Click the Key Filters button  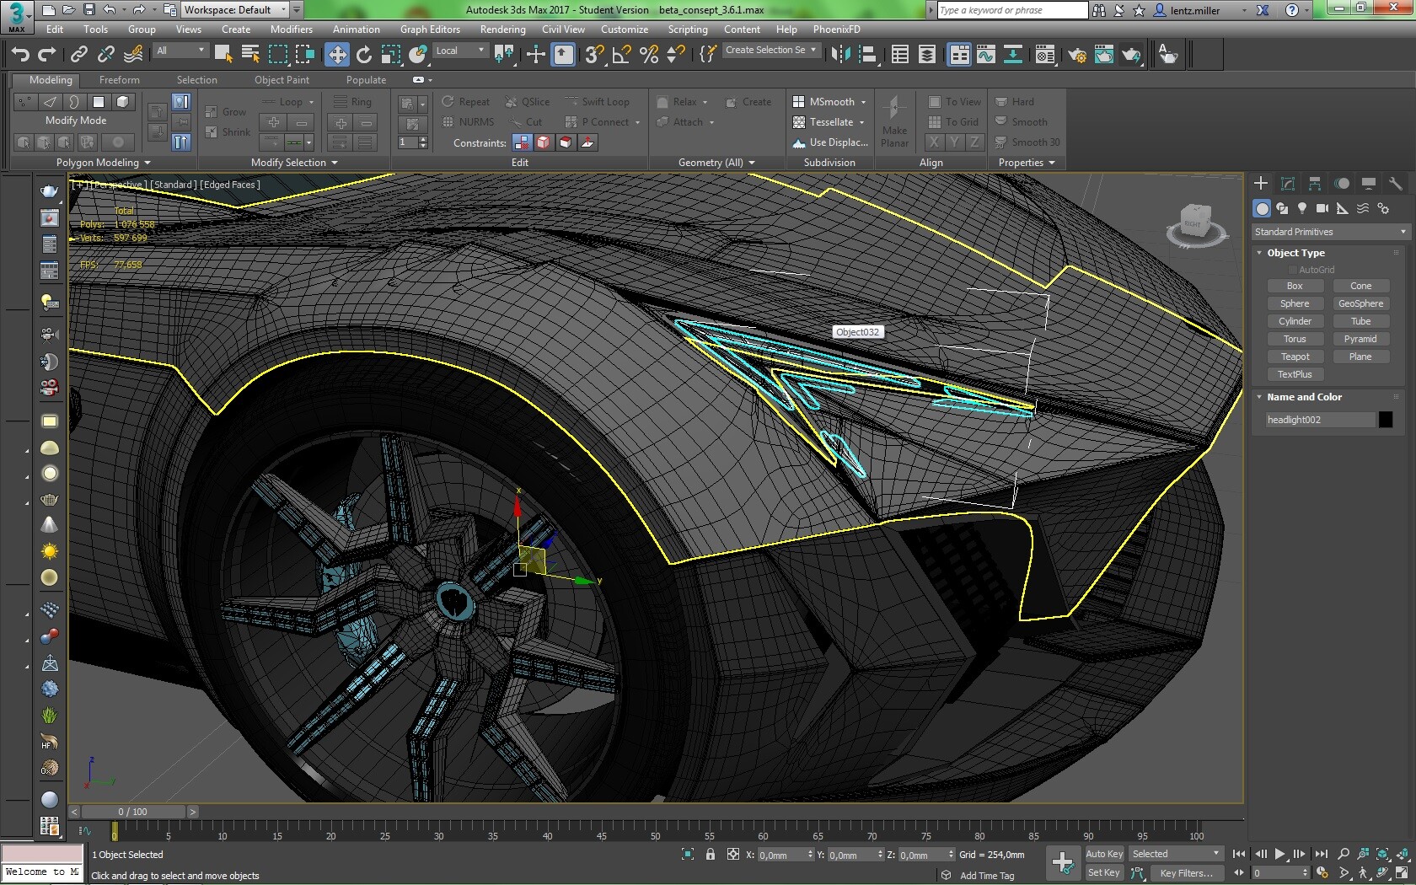click(1186, 873)
